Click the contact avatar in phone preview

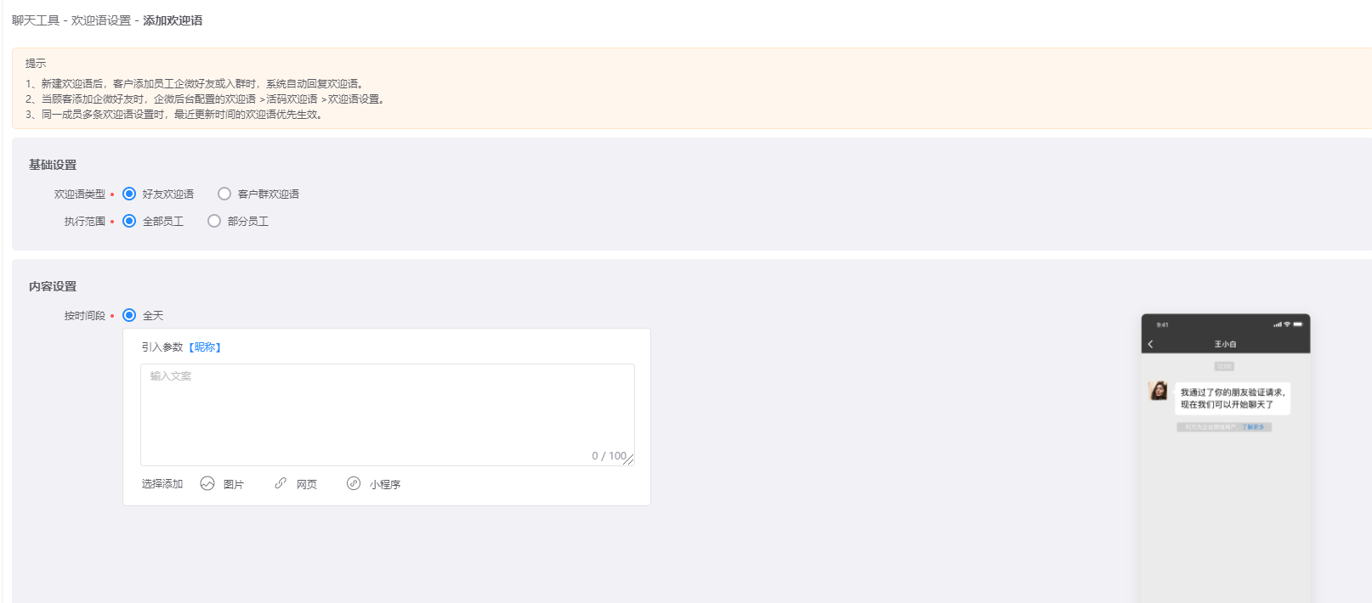click(1158, 391)
